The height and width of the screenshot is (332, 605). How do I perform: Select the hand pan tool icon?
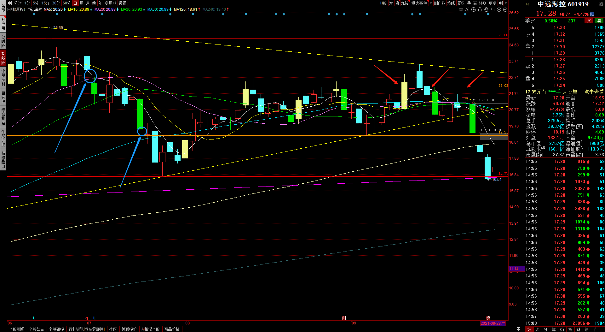(486, 9)
